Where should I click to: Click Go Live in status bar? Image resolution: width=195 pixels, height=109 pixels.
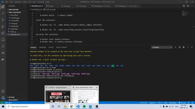tap(182, 103)
